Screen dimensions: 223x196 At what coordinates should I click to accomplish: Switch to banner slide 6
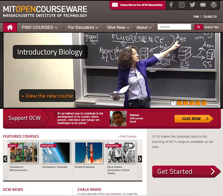tap(204, 103)
